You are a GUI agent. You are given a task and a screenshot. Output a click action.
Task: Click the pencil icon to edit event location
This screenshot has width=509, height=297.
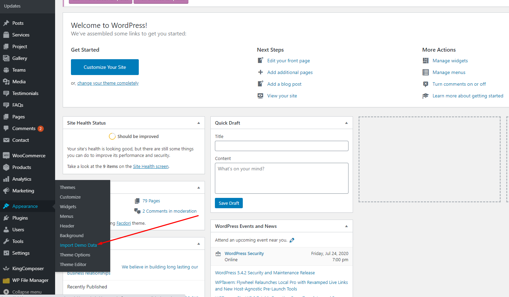[x=292, y=240]
